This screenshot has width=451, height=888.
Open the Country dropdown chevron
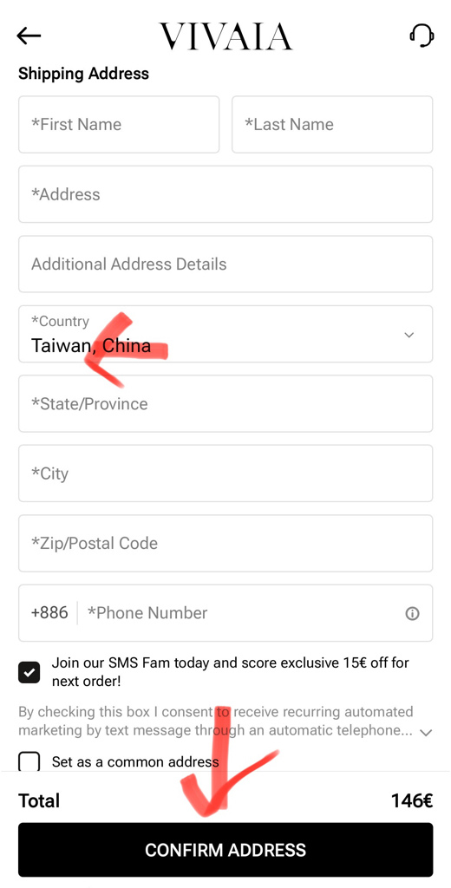tap(409, 335)
